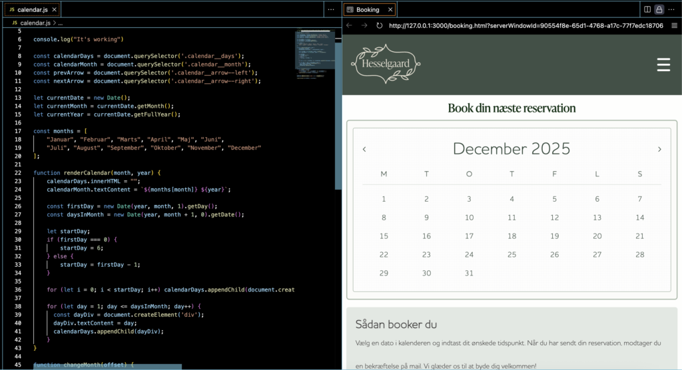
Task: Select December 31 in the calendar
Action: tap(469, 274)
